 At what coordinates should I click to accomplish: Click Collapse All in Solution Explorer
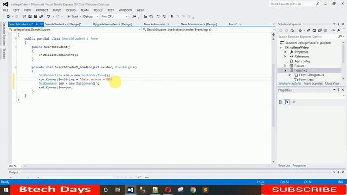(320, 30)
